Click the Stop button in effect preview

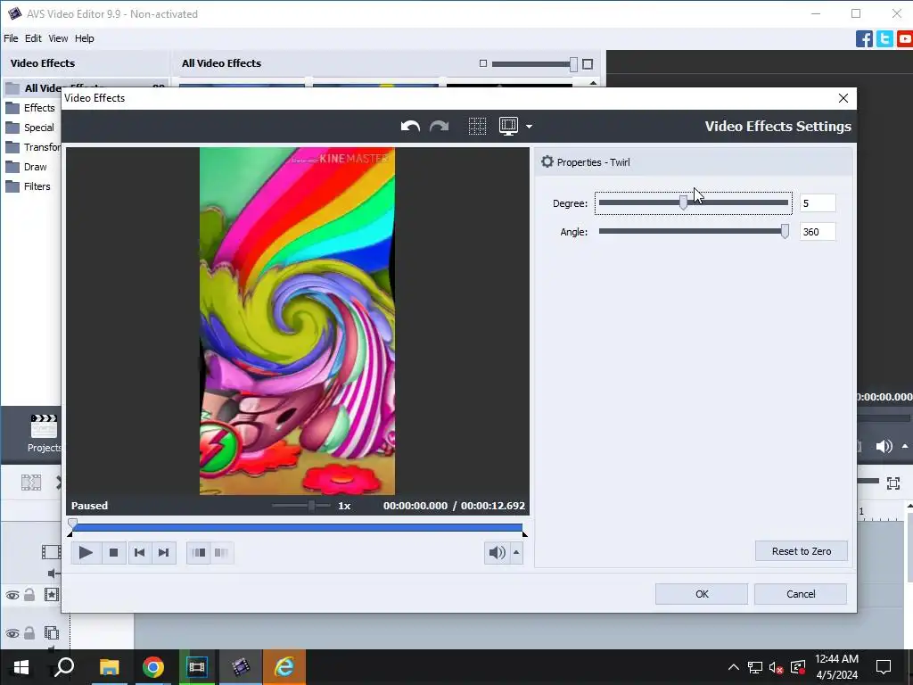pos(113,553)
